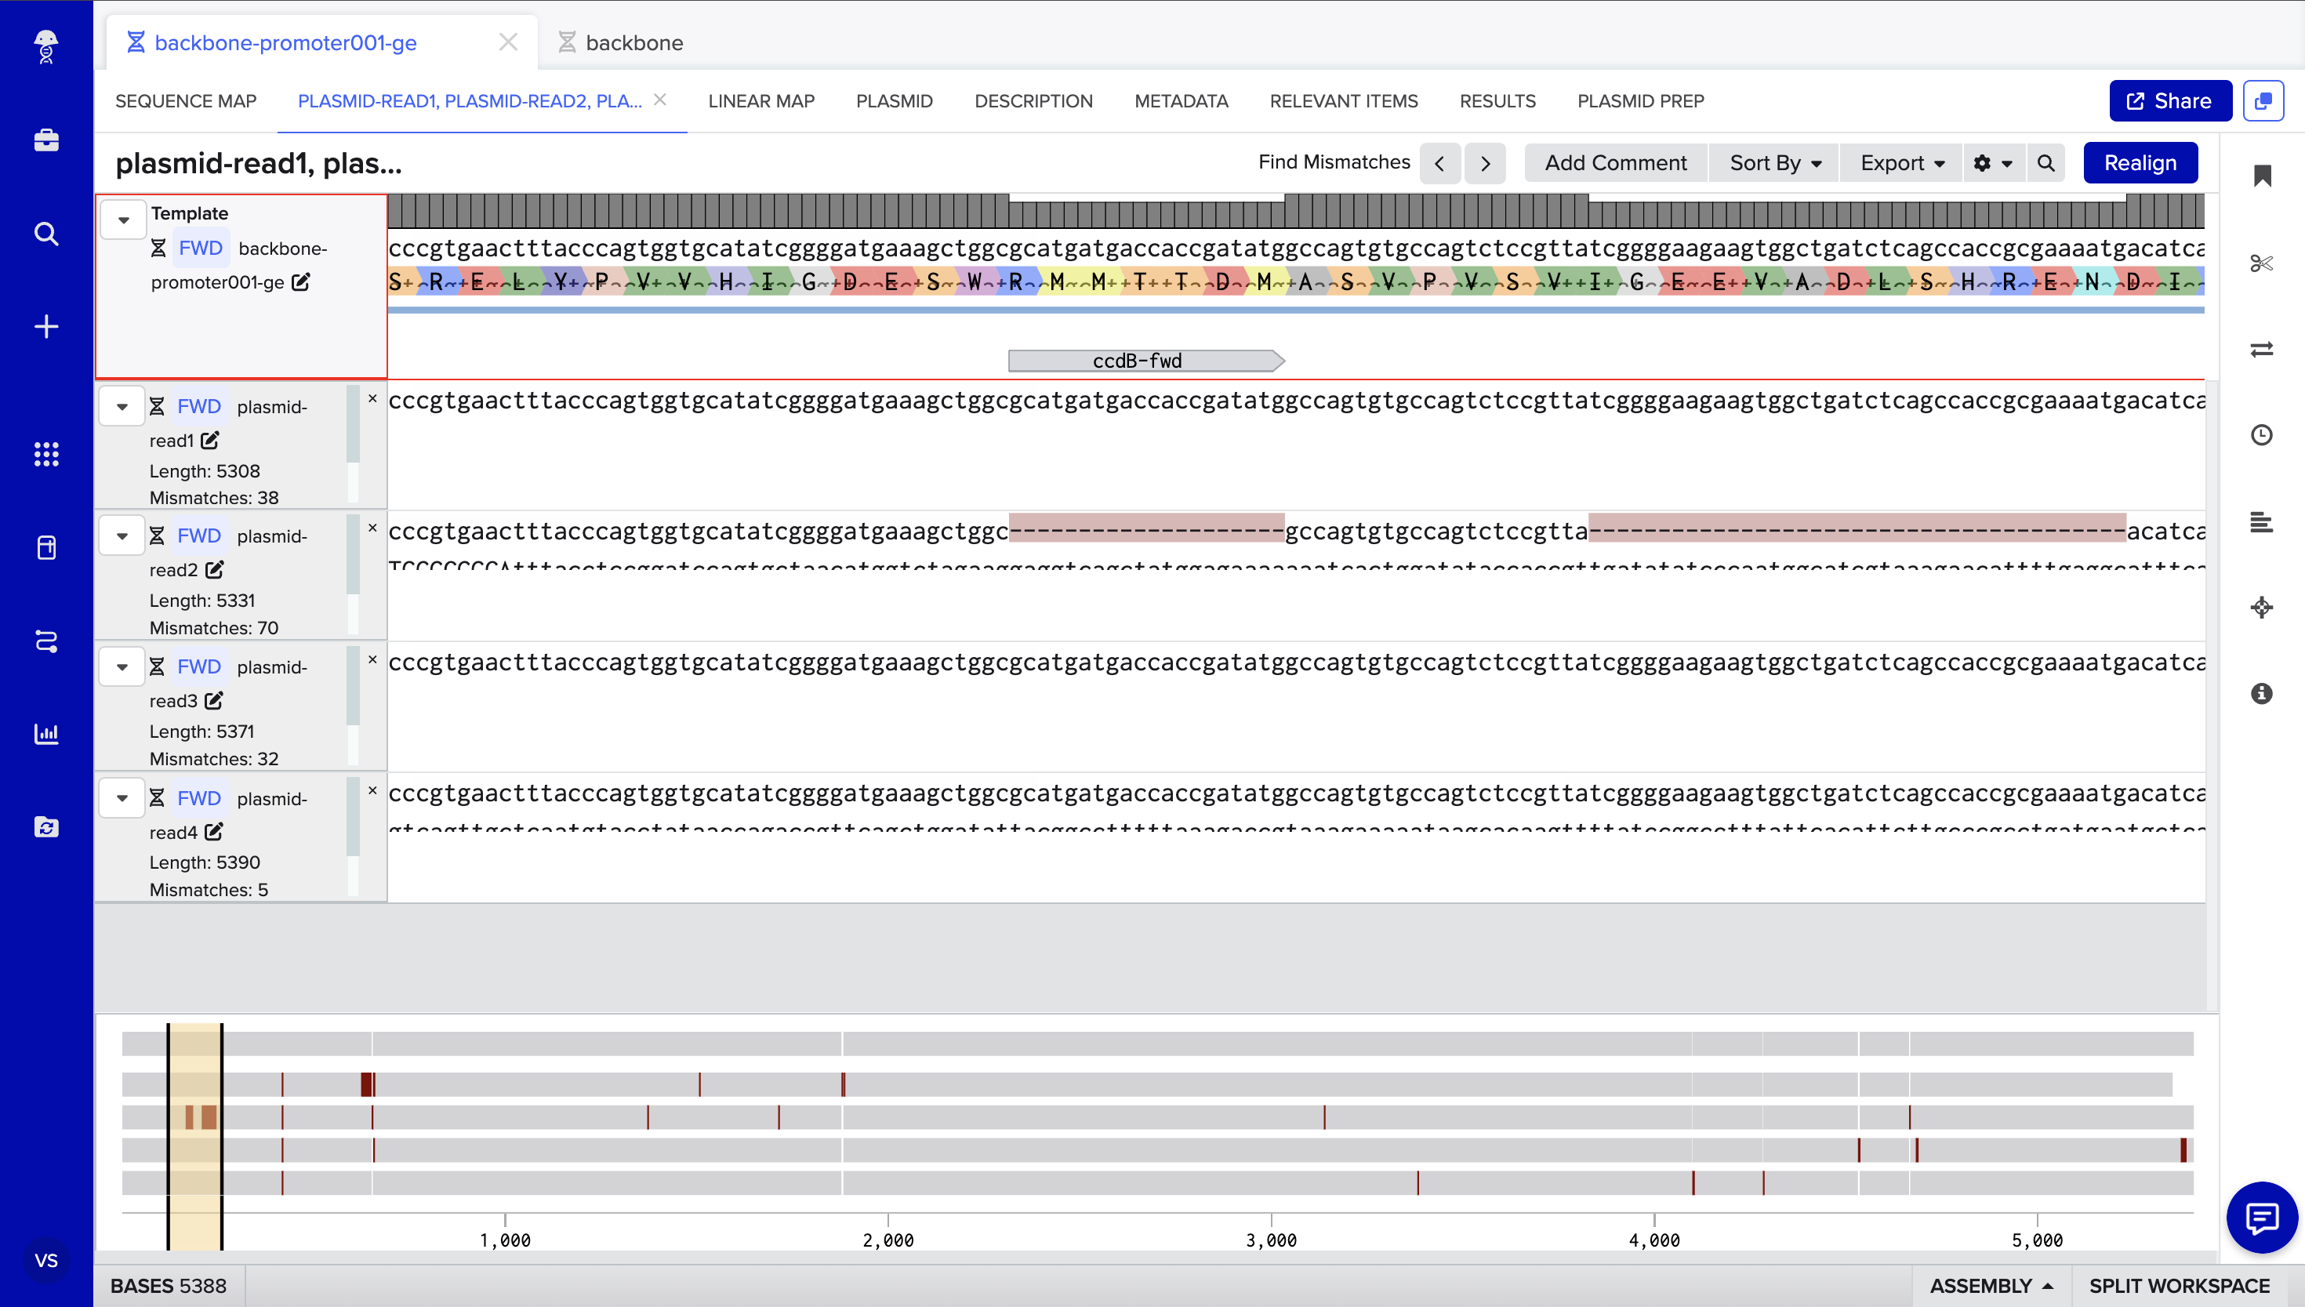The width and height of the screenshot is (2305, 1307).
Task: Click the history clock icon
Action: click(2261, 435)
